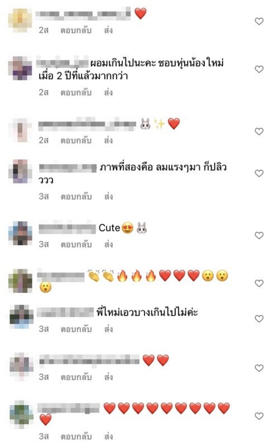The height and width of the screenshot is (446, 279).
Task: Reply (ตอบกลับ) to the topmost single heart comment
Action: pos(76,30)
